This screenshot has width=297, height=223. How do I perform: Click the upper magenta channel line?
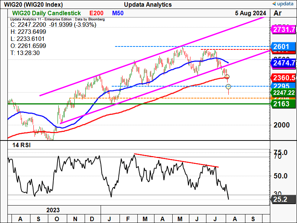coord(152,56)
